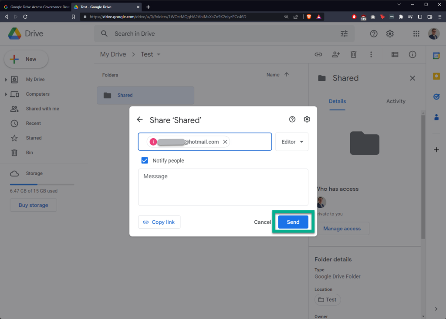The height and width of the screenshot is (319, 446).
Task: Click the Search in Drive field
Action: (225, 33)
